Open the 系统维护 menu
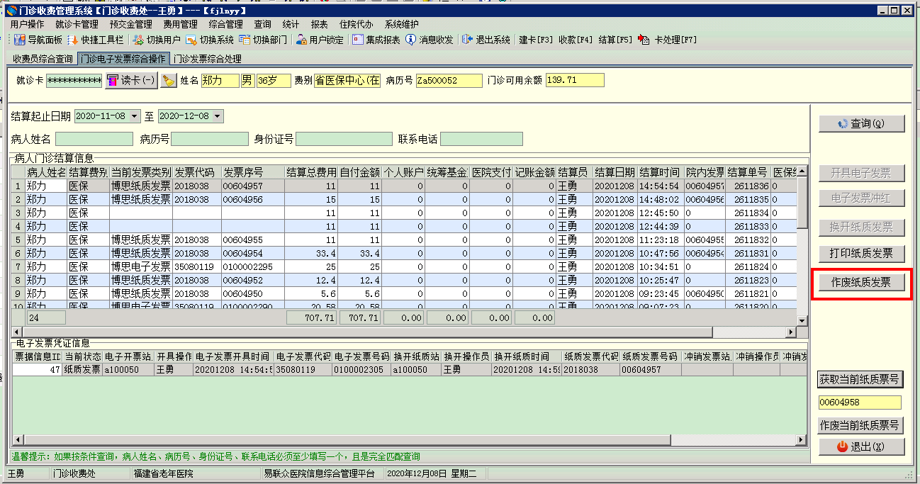The image size is (920, 484). (401, 24)
